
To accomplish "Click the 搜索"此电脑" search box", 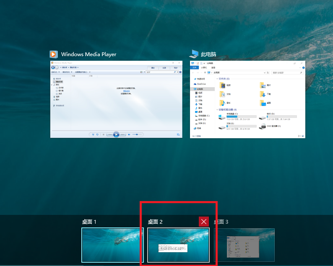I will [287, 72].
